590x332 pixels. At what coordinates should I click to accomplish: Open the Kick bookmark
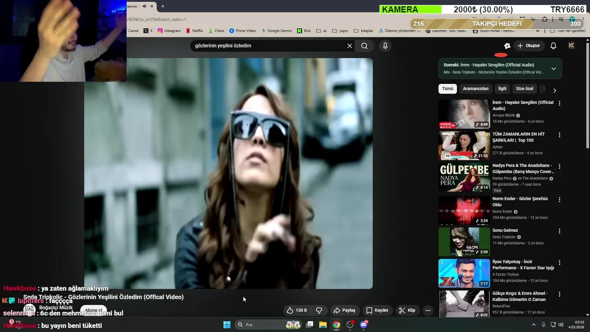click(x=304, y=30)
